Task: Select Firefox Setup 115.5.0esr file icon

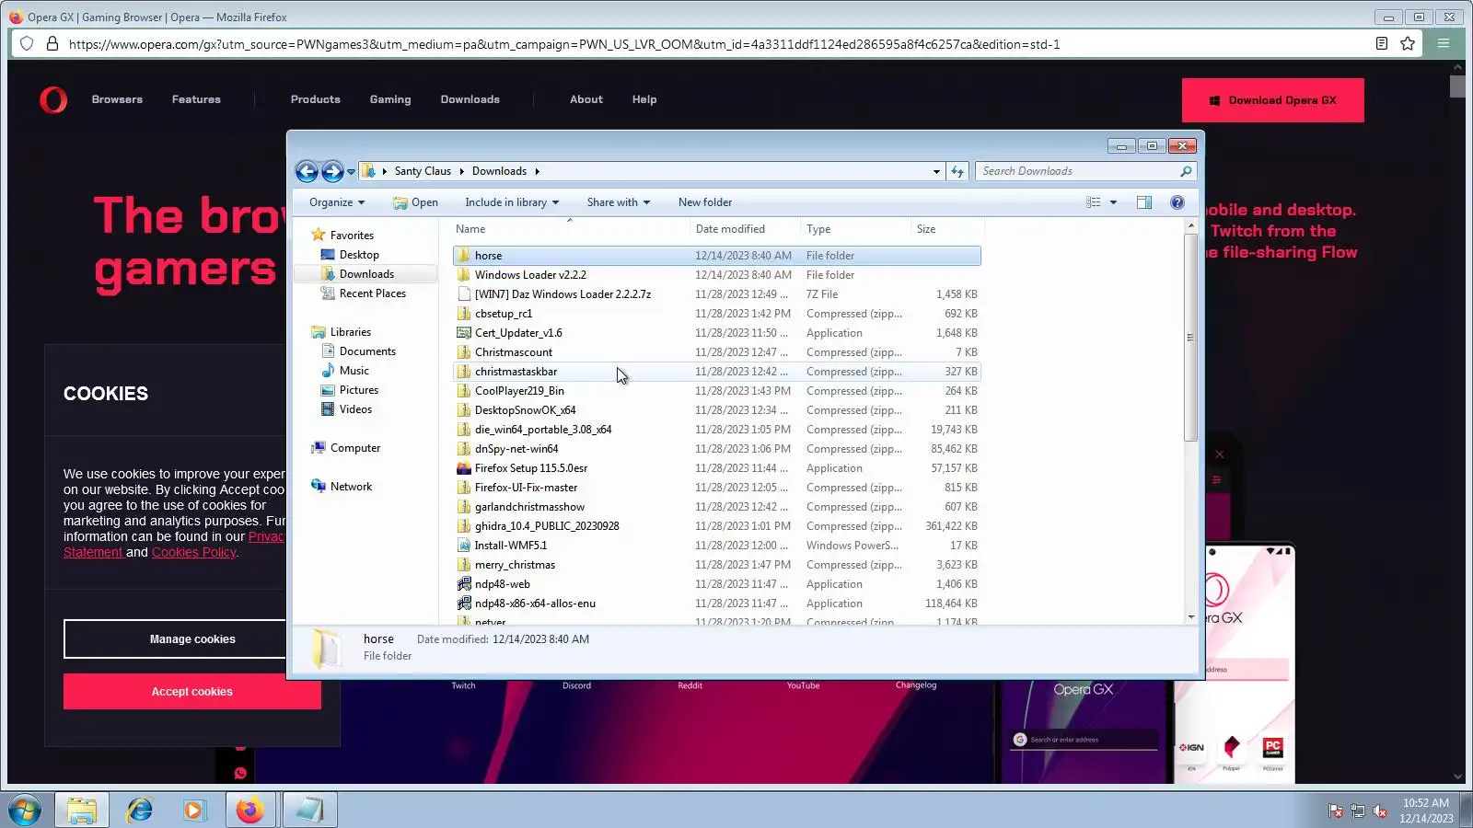Action: tap(464, 468)
